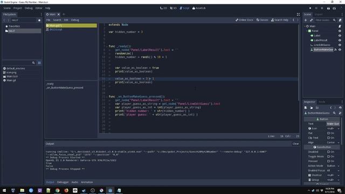
Task: Open the Enabled Focus dropdown
Action: [333, 170]
